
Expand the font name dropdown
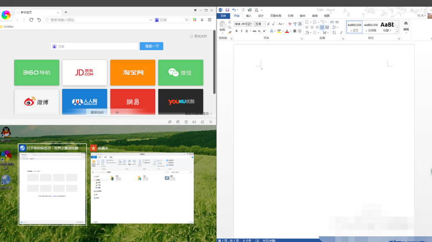252,24
